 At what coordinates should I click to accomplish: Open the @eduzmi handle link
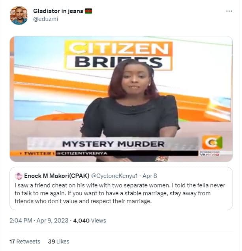tap(45, 19)
